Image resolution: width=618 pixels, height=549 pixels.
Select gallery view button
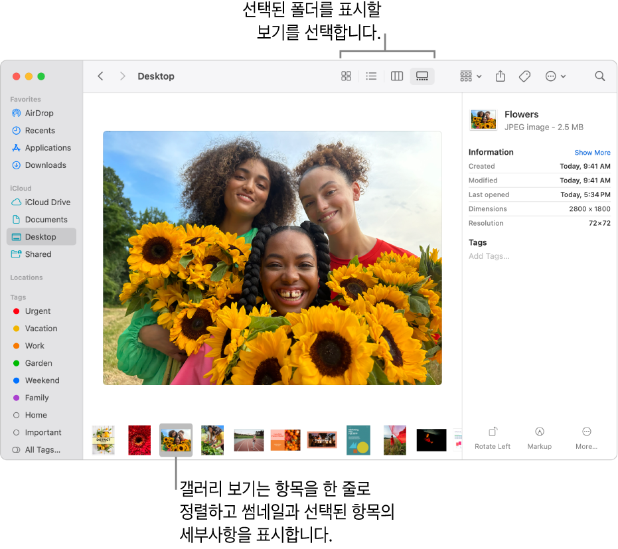422,76
